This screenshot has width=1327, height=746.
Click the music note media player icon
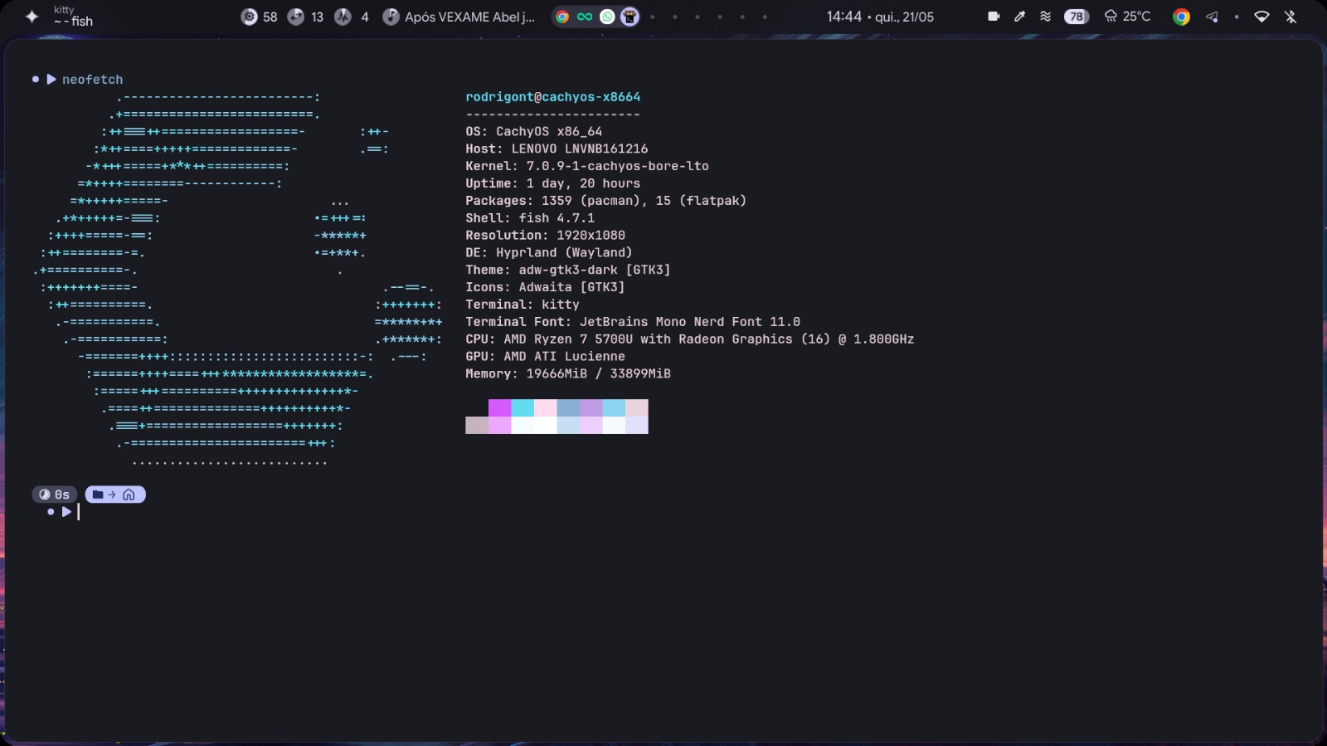[391, 17]
